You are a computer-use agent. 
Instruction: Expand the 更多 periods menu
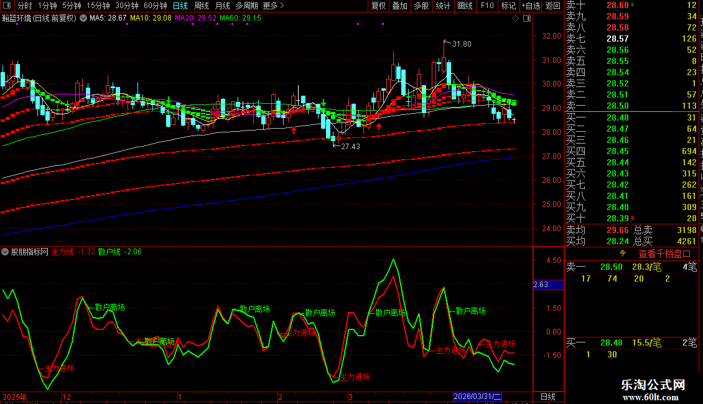point(274,6)
